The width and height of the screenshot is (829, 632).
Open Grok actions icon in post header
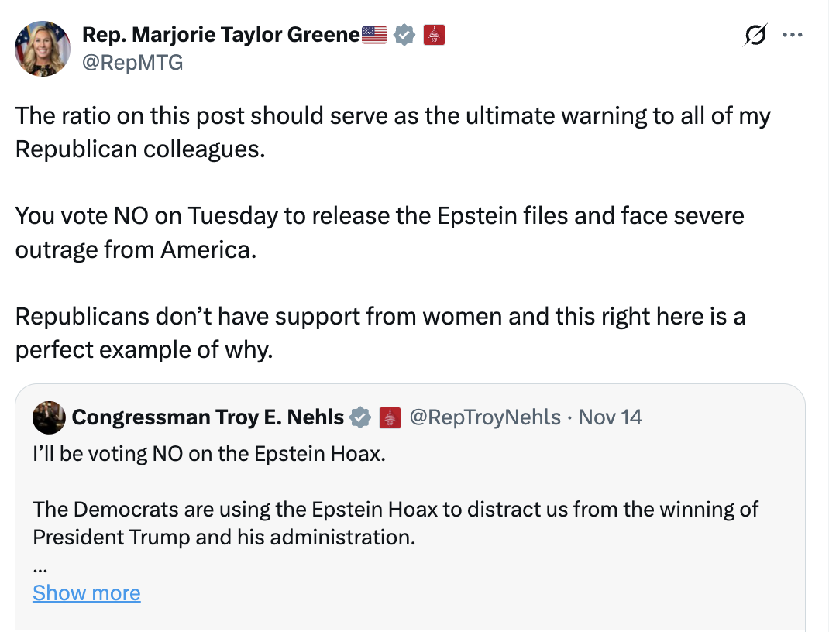pyautogui.click(x=755, y=35)
